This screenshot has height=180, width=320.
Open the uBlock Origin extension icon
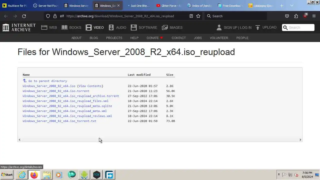tap(305, 16)
